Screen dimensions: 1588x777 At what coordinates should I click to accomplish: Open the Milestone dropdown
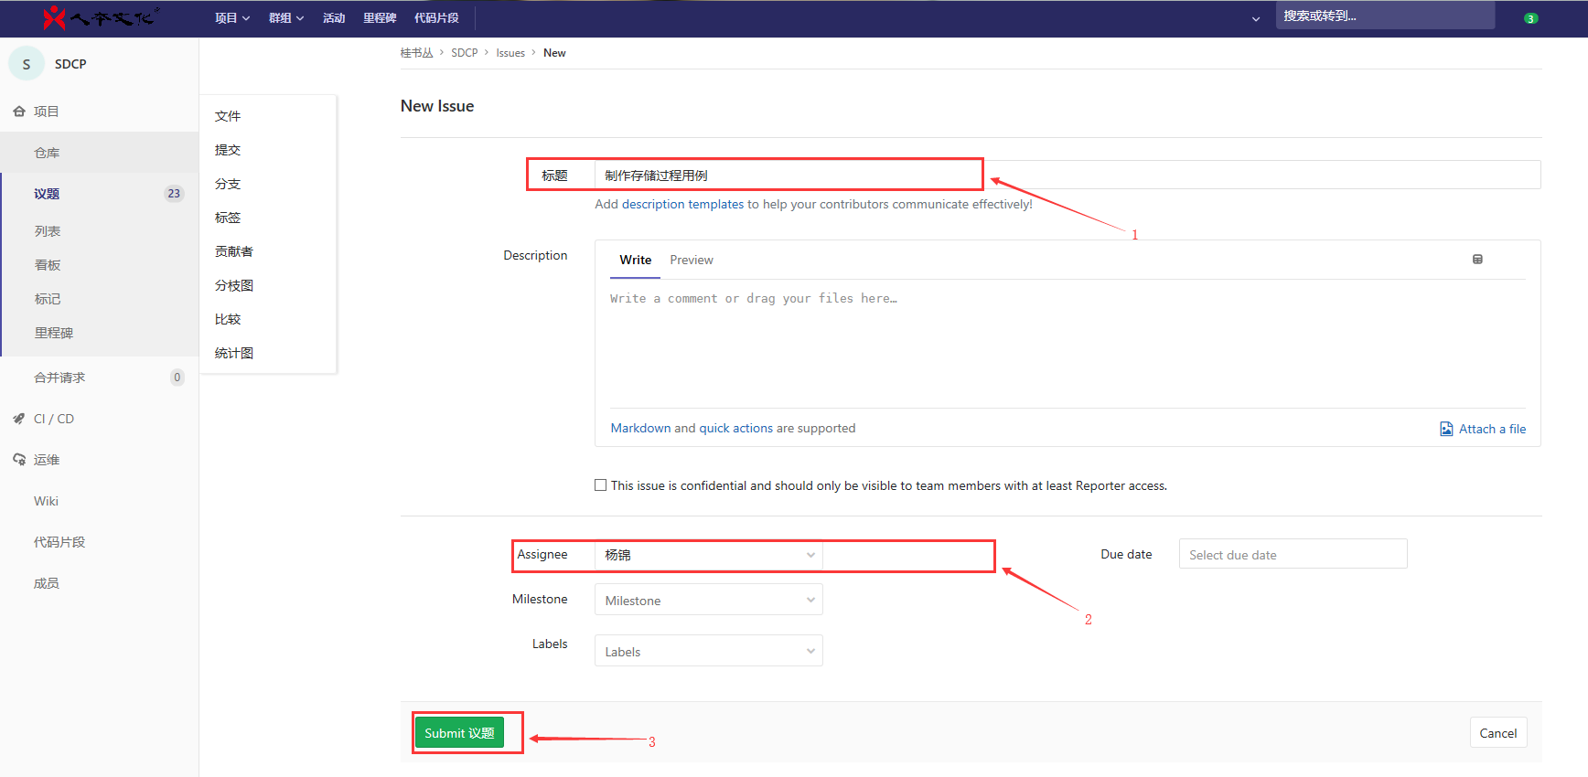pyautogui.click(x=708, y=601)
